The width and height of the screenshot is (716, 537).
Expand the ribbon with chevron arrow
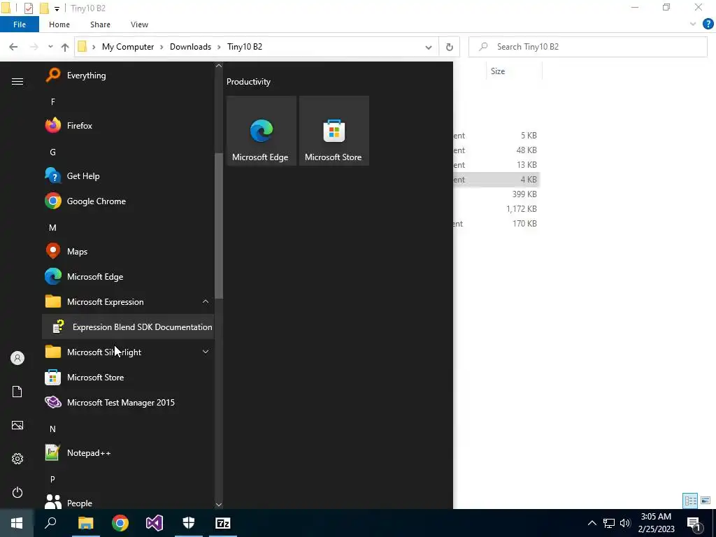tap(693, 24)
